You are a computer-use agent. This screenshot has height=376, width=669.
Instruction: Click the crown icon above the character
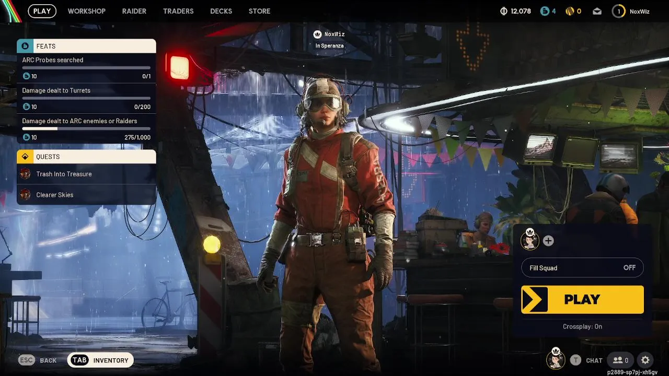pos(317,34)
